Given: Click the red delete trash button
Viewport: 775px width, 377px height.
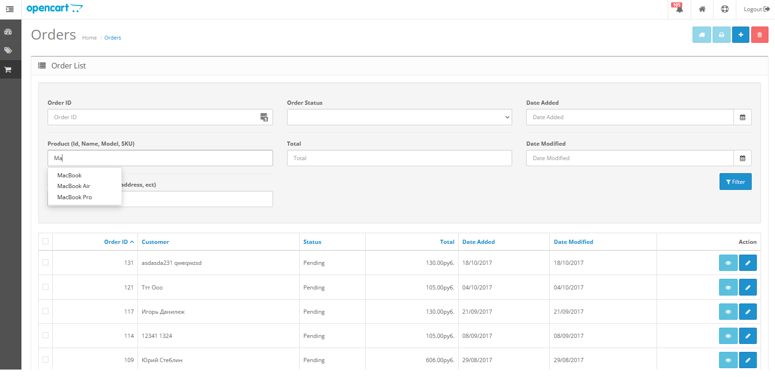Looking at the screenshot, I should (759, 35).
